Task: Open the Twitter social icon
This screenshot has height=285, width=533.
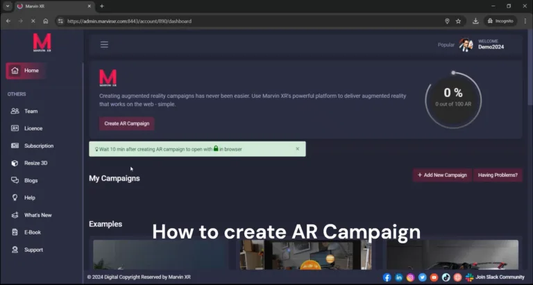Action: pyautogui.click(x=423, y=277)
